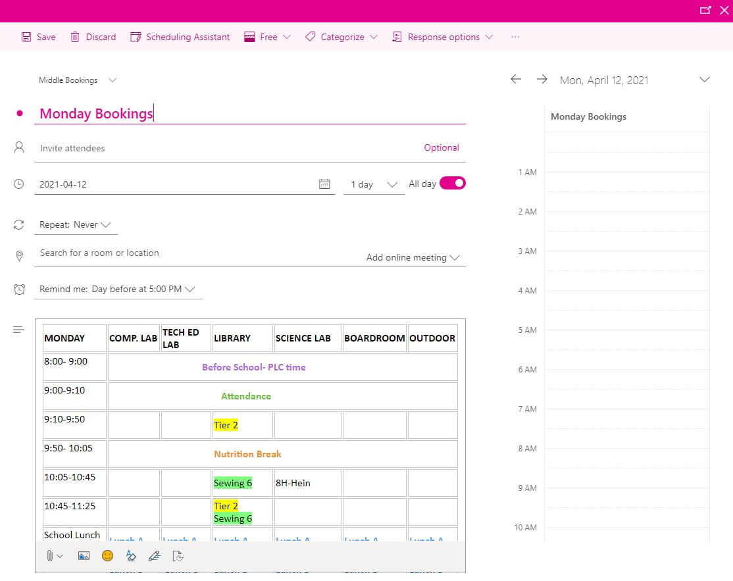Image resolution: width=733 pixels, height=581 pixels.
Task: Click the 10:45-11:25 time cell
Action: pyautogui.click(x=74, y=512)
